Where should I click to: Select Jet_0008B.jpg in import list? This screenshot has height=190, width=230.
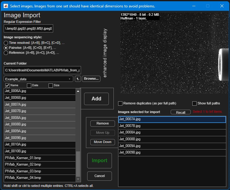coord(172,139)
